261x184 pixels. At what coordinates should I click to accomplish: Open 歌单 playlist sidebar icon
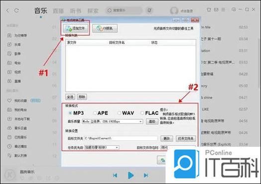(x=9, y=54)
